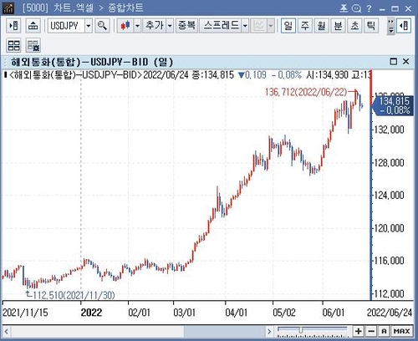Select the candlestick chart type icon
This screenshot has height=341, width=418.
pos(125,26)
